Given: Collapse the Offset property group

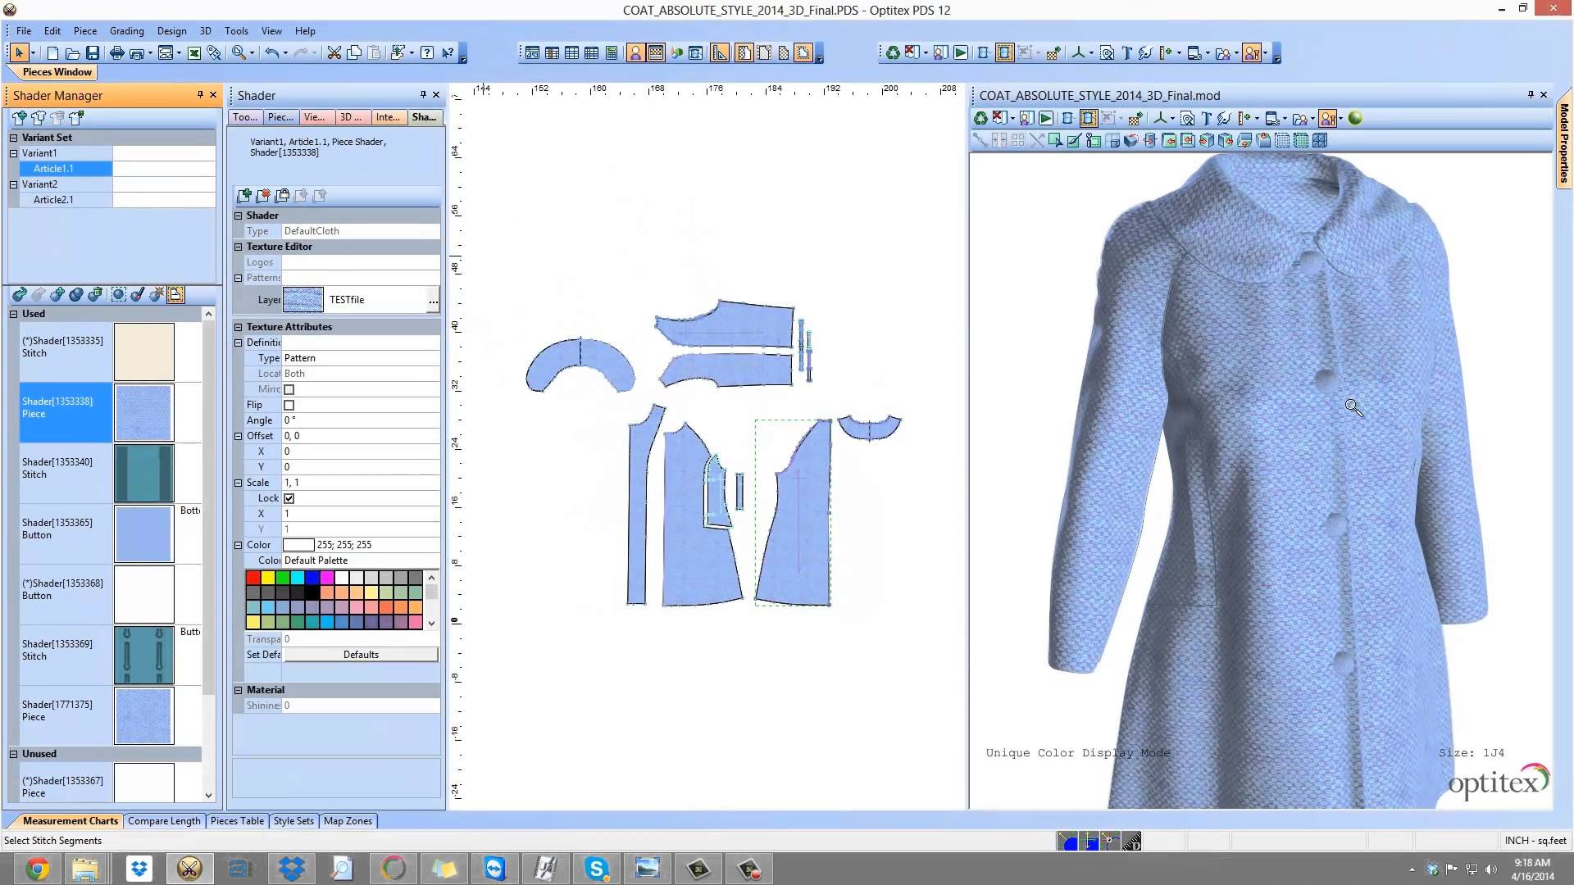Looking at the screenshot, I should pos(238,435).
